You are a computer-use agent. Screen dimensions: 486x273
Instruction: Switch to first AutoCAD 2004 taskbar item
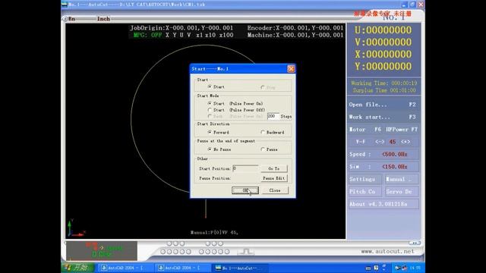coord(125,268)
